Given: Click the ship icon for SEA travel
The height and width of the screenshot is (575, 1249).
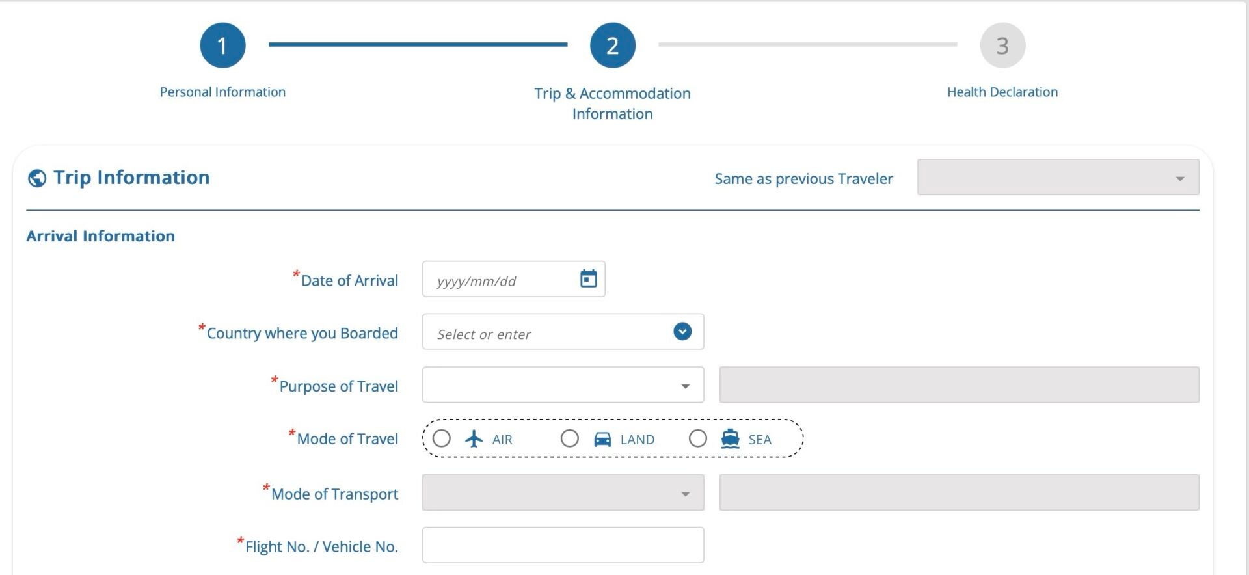Looking at the screenshot, I should click(x=731, y=439).
